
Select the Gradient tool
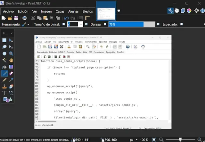[11, 67]
